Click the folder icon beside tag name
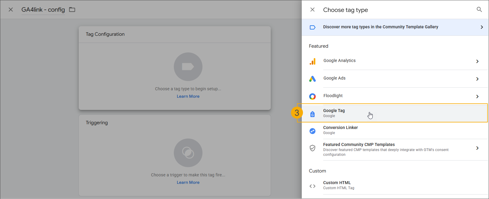489x199 pixels. (72, 10)
